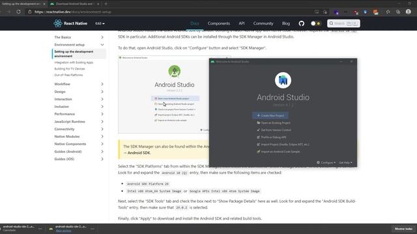Screen dimensions: 417x234
Task: Open the Community navigation item
Action: (263, 23)
